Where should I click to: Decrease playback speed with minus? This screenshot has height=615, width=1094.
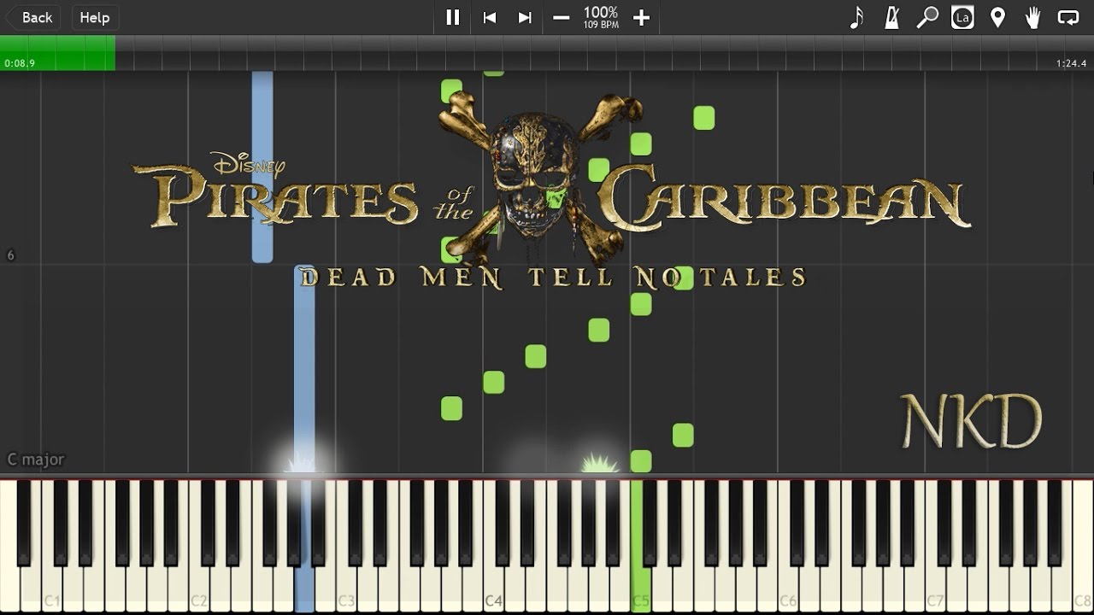562,17
